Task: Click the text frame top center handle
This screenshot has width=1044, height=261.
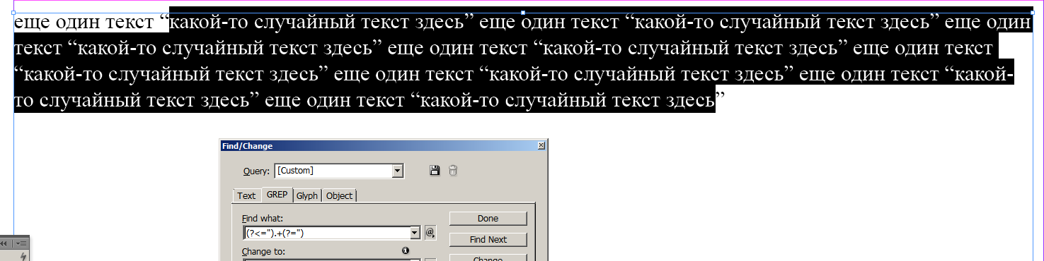Action: pos(523,13)
